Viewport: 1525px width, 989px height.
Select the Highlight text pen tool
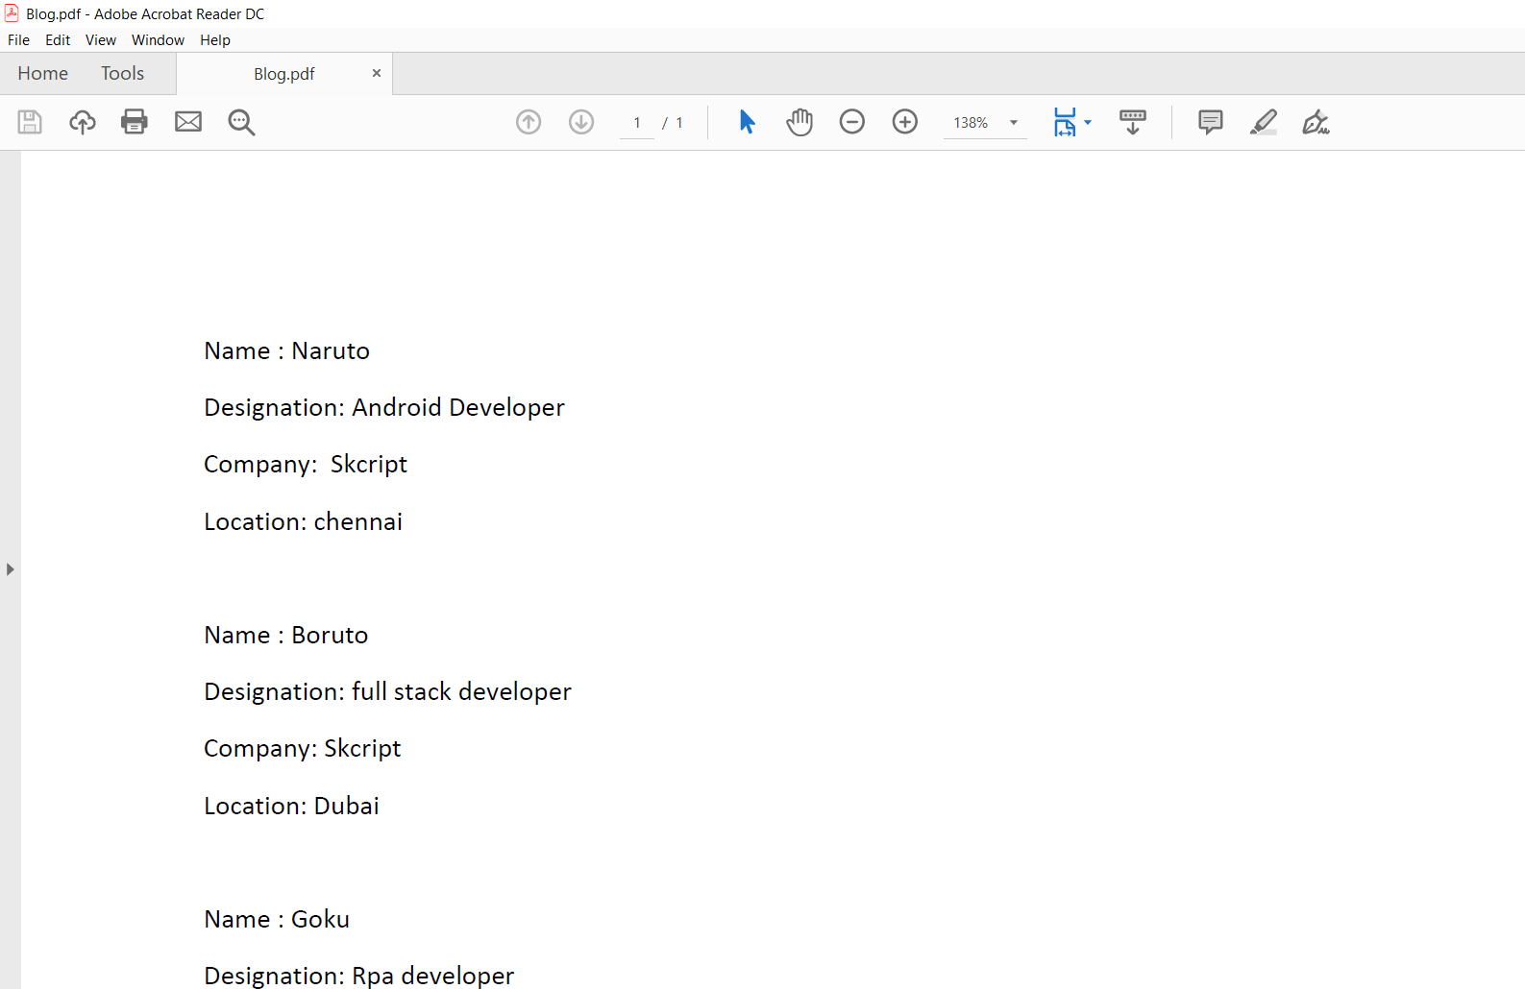(1264, 122)
